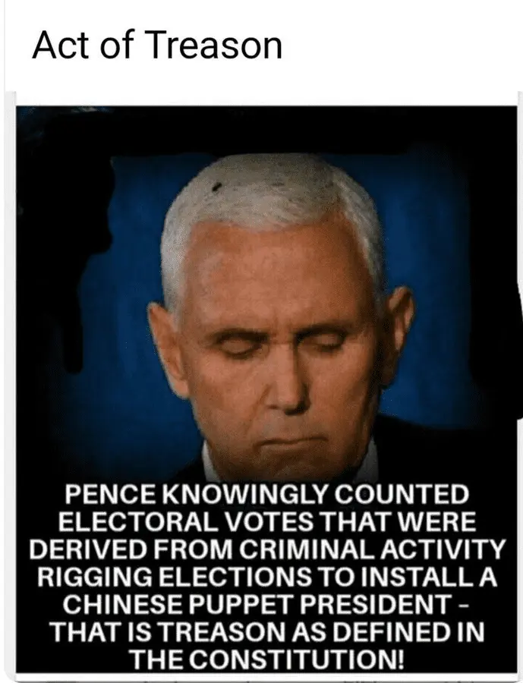Click the line "CHINESE PUPPET PRESIDENT"
The image size is (523, 683).
click(x=257, y=604)
